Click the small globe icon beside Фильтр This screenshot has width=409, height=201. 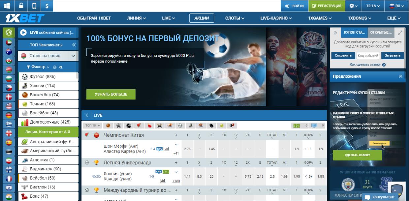click(x=55, y=67)
